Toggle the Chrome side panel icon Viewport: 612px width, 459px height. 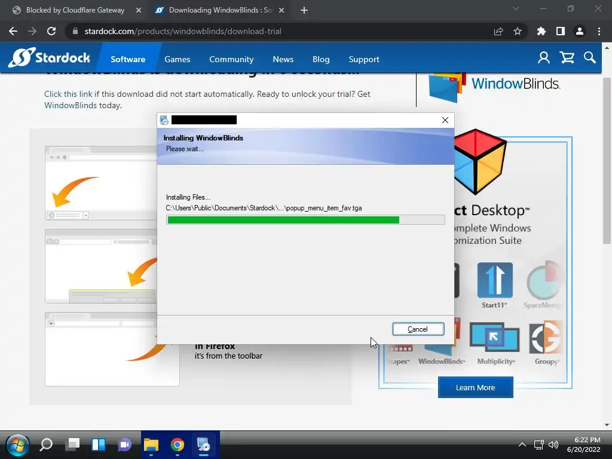[561, 31]
